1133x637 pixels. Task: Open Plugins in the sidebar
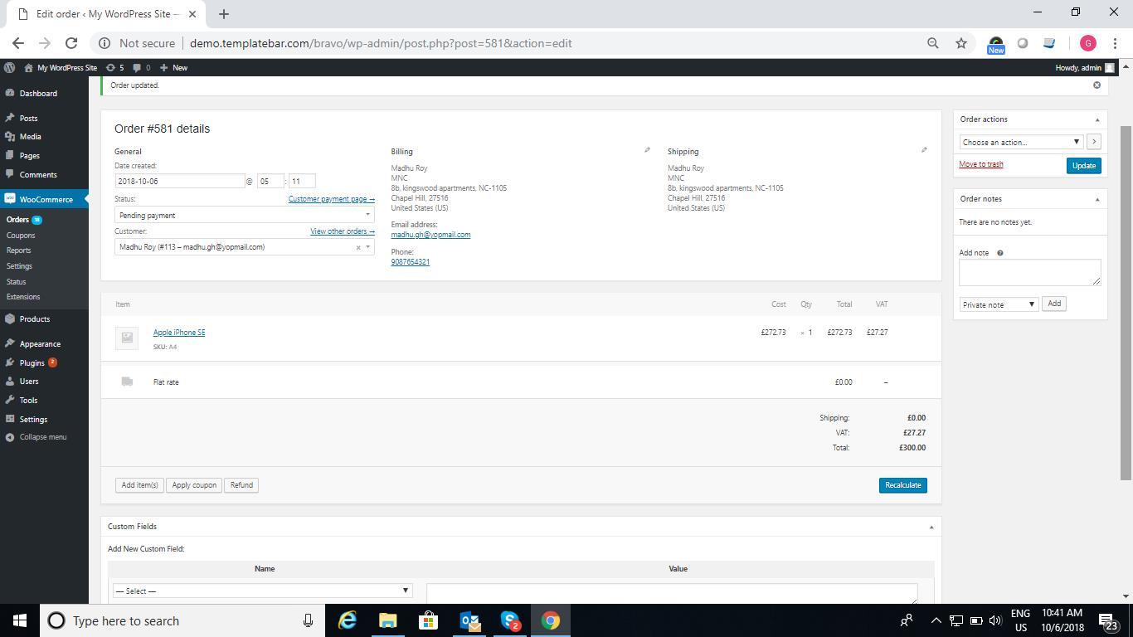tap(32, 363)
